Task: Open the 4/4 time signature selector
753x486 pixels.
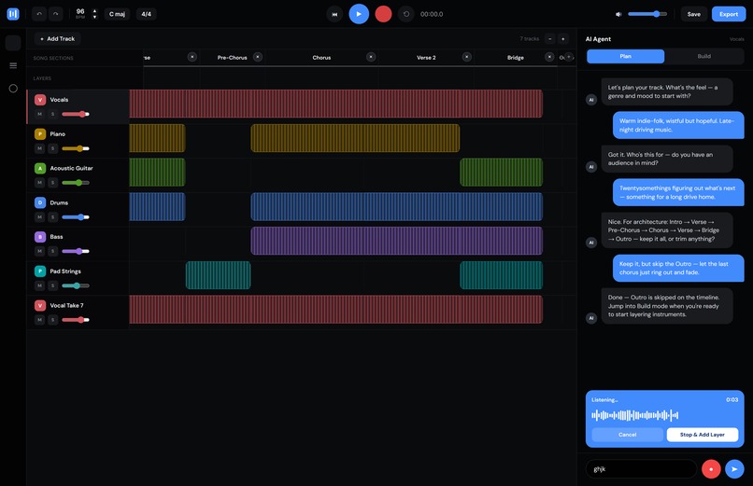Action: point(147,14)
